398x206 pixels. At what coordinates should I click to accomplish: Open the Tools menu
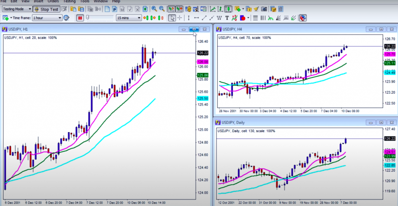click(85, 1)
